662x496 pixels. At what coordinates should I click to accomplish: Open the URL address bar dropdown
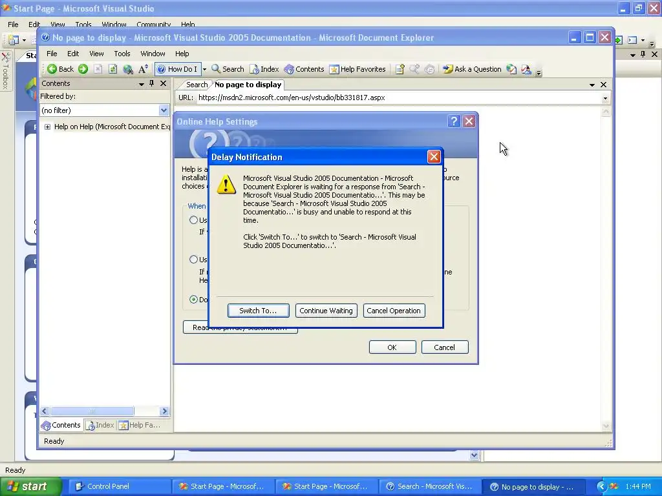(605, 98)
